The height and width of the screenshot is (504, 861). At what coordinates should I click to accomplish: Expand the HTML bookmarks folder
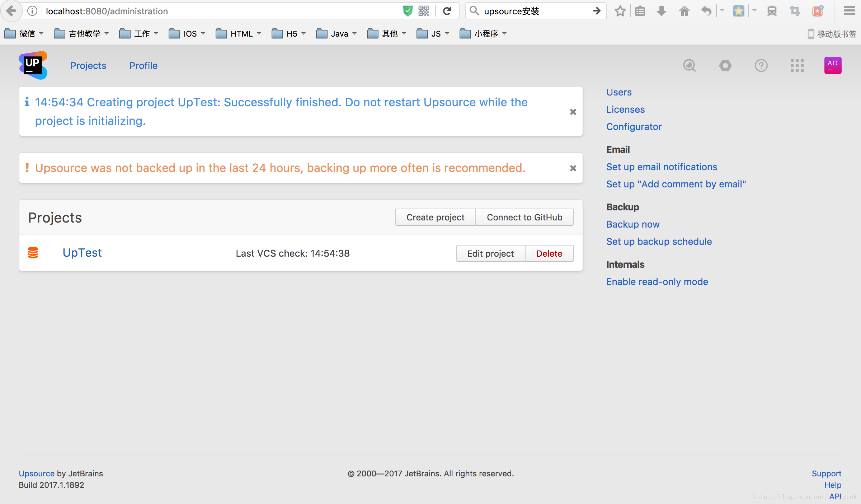[238, 34]
